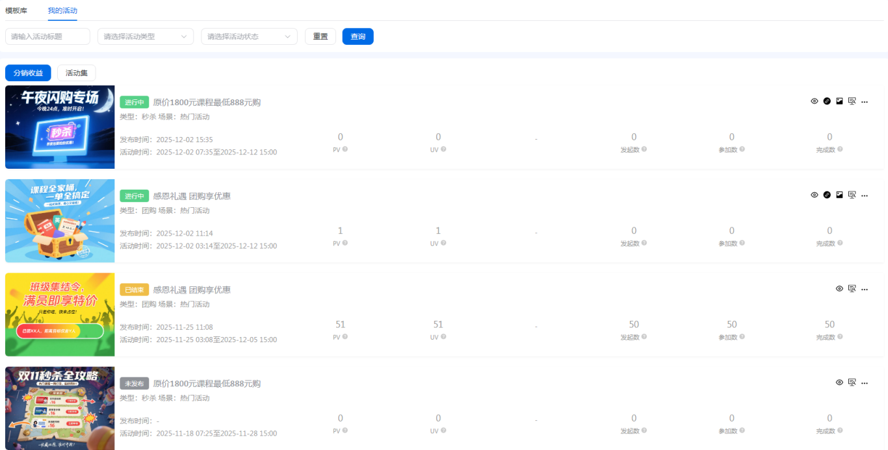Click the link icon for the 午夜闪购专场 activity
888x450 pixels.
tap(827, 101)
